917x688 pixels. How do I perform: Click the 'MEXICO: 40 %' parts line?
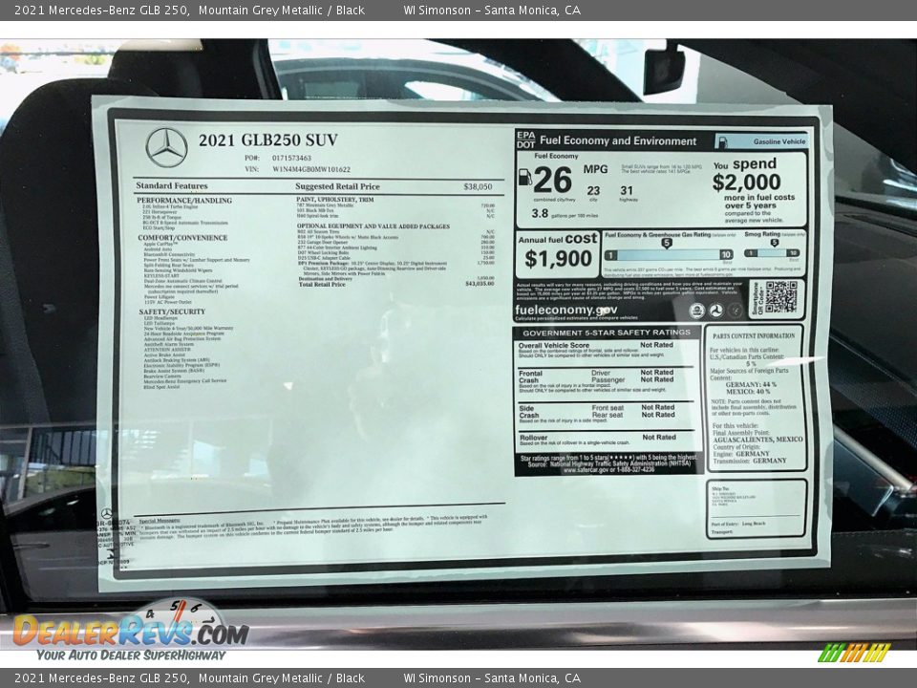749,392
